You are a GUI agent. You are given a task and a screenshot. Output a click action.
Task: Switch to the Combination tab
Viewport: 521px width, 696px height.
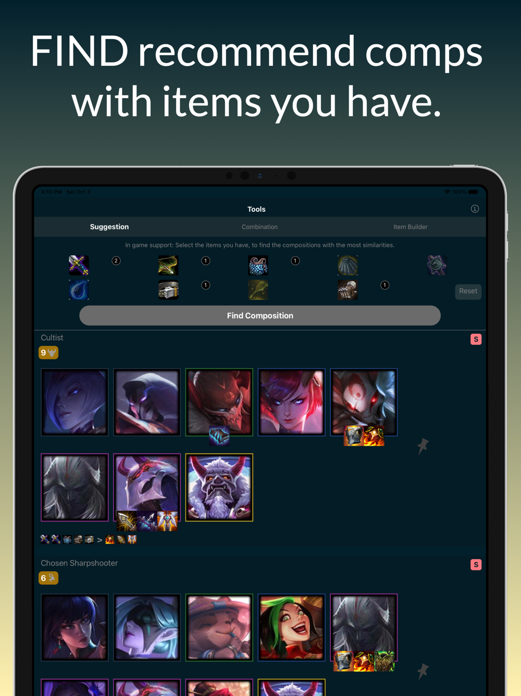pyautogui.click(x=259, y=227)
